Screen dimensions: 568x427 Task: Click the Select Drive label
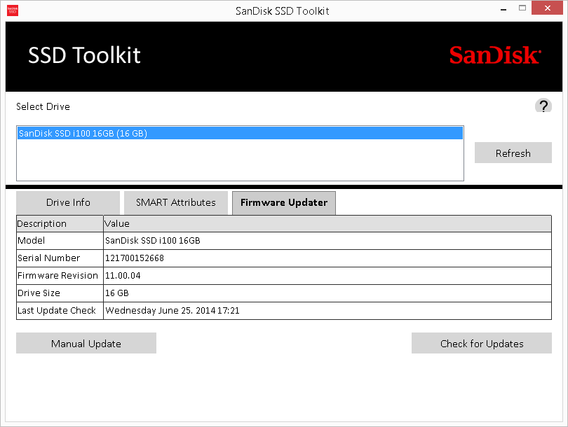pyautogui.click(x=43, y=106)
